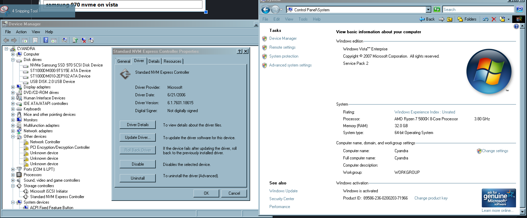527x218 pixels.
Task: Click the Undo icon in System window toolbar
Action: point(485,19)
